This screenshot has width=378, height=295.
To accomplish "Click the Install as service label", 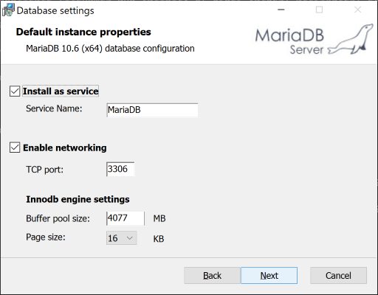I will pyautogui.click(x=61, y=91).
